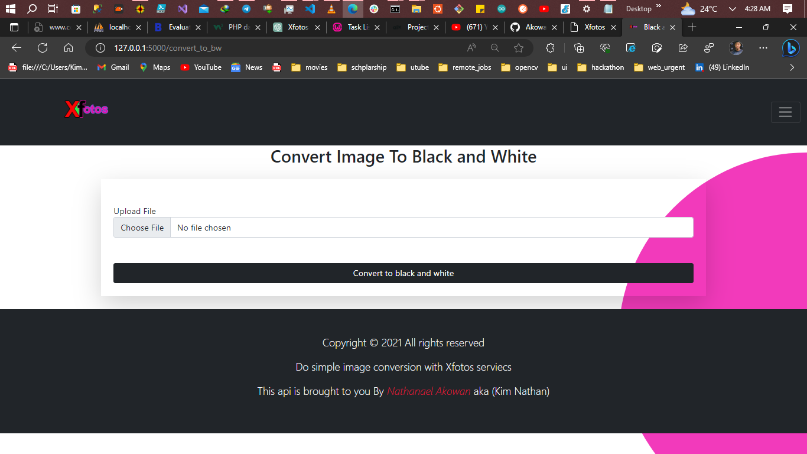Switch to the GitHub 'Akowa' tab
This screenshot has height=454, width=807.
534,27
